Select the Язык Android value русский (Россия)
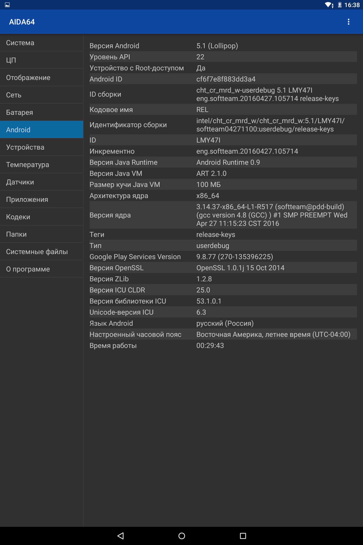Screen dimensions: 363x545 pos(225,323)
